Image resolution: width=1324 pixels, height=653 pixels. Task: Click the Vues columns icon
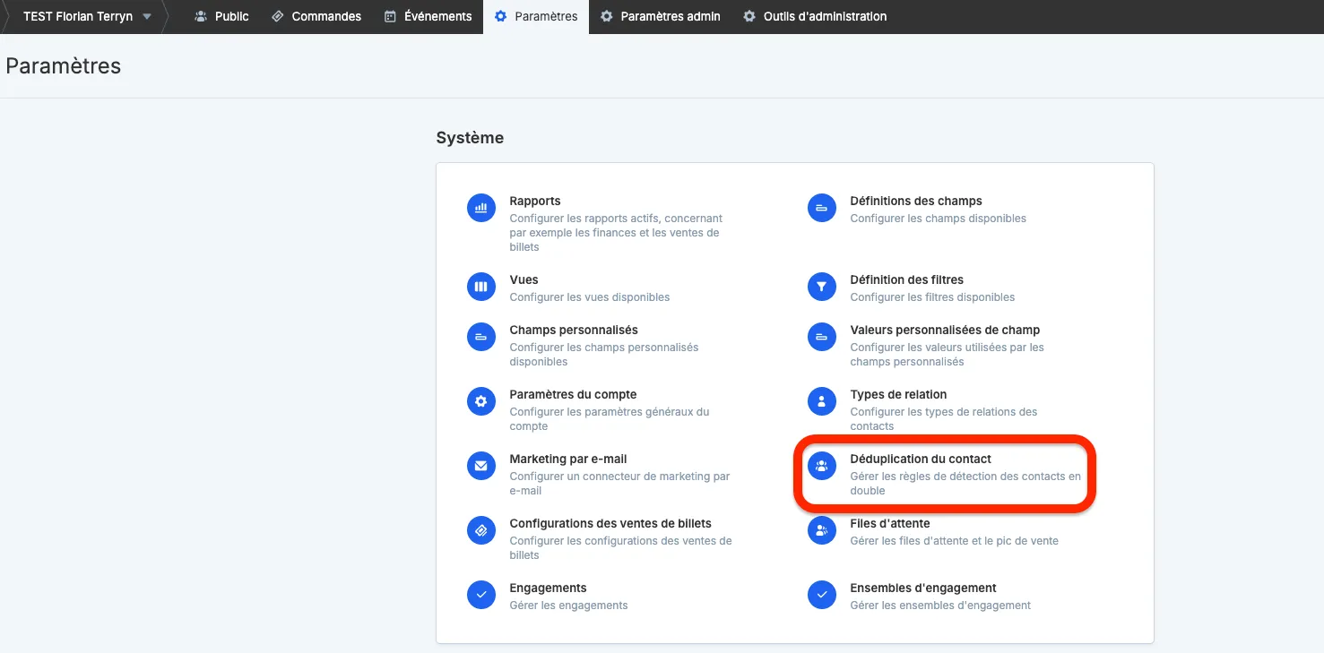pyautogui.click(x=481, y=287)
